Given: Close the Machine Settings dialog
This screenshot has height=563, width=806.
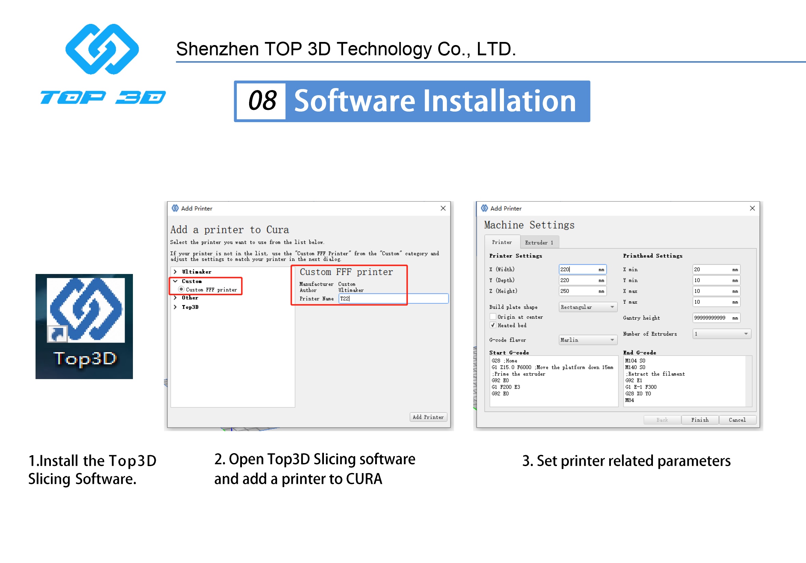Looking at the screenshot, I should [x=752, y=208].
